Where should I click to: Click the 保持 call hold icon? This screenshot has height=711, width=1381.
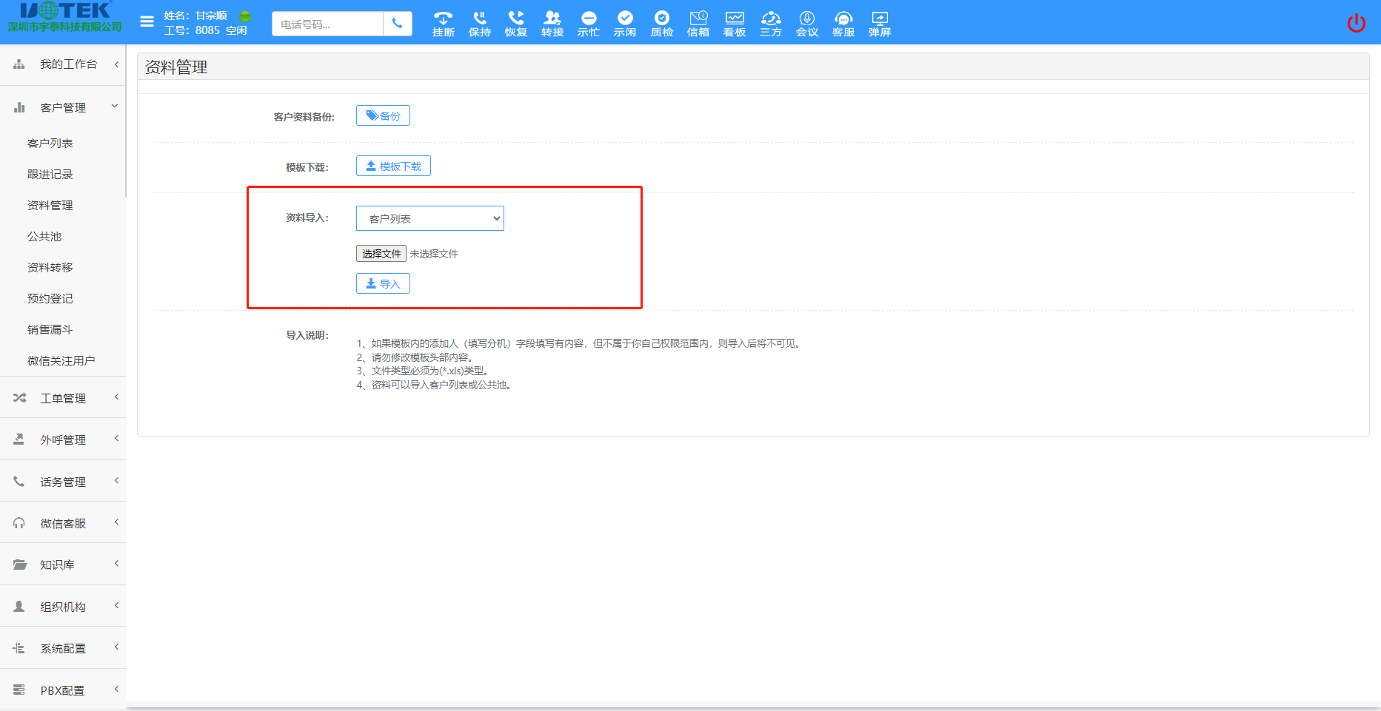[479, 22]
